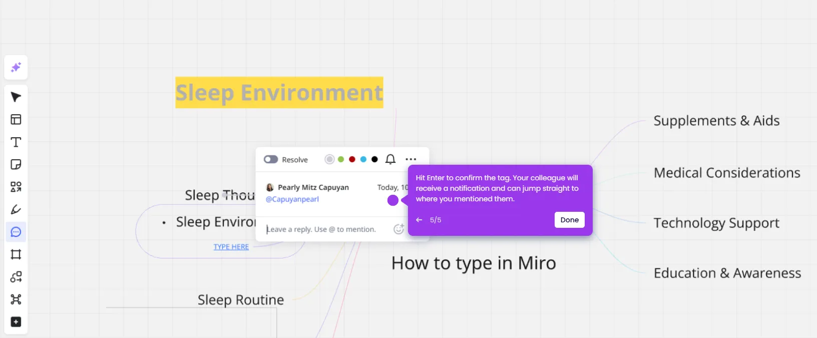Select the Sleep Routine node
Viewport: 817px width, 338px height.
coord(241,300)
